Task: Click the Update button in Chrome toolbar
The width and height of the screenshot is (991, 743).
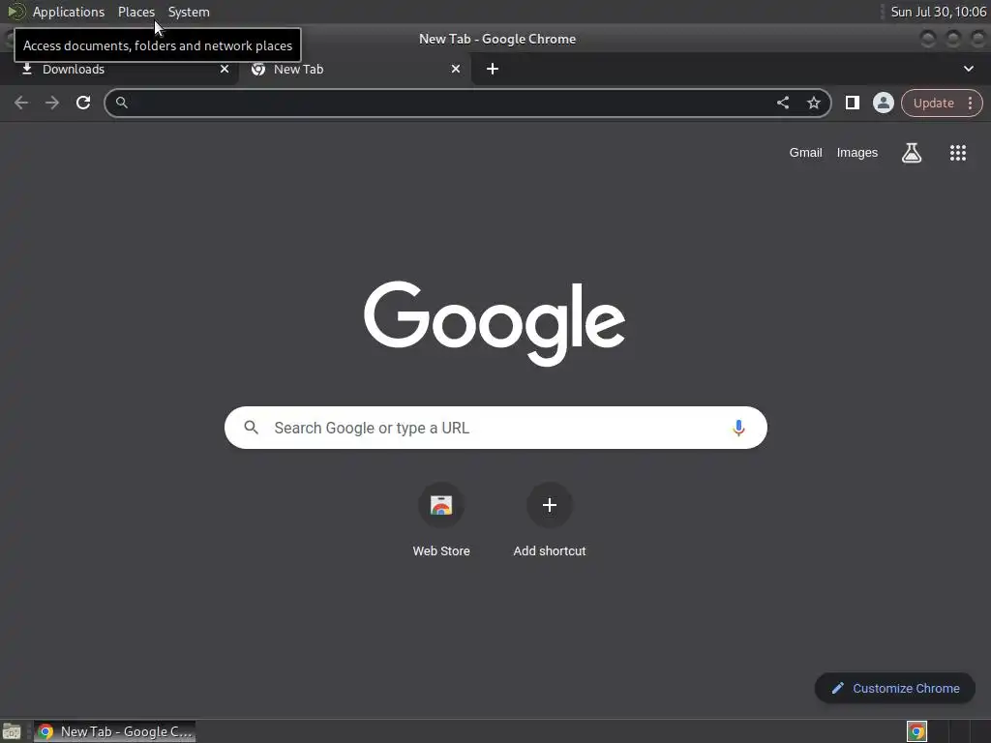Action: pyautogui.click(x=934, y=103)
